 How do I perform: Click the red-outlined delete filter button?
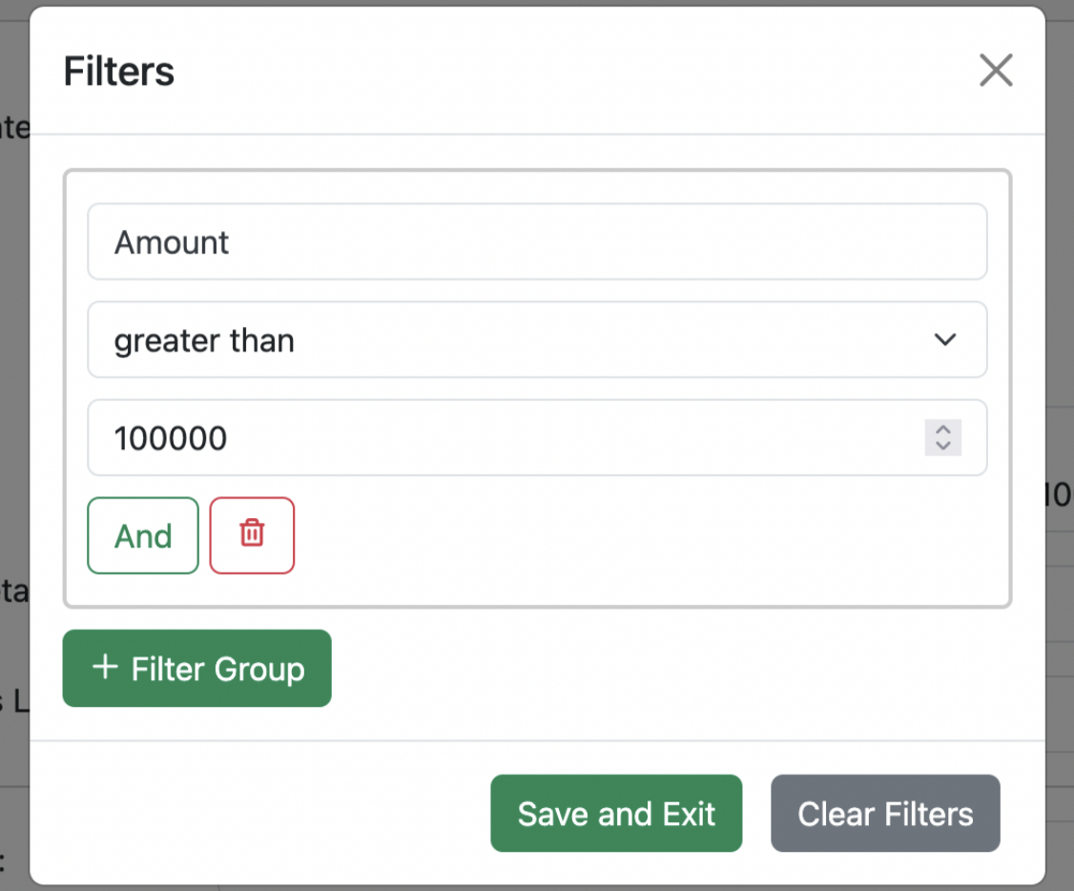(x=252, y=535)
